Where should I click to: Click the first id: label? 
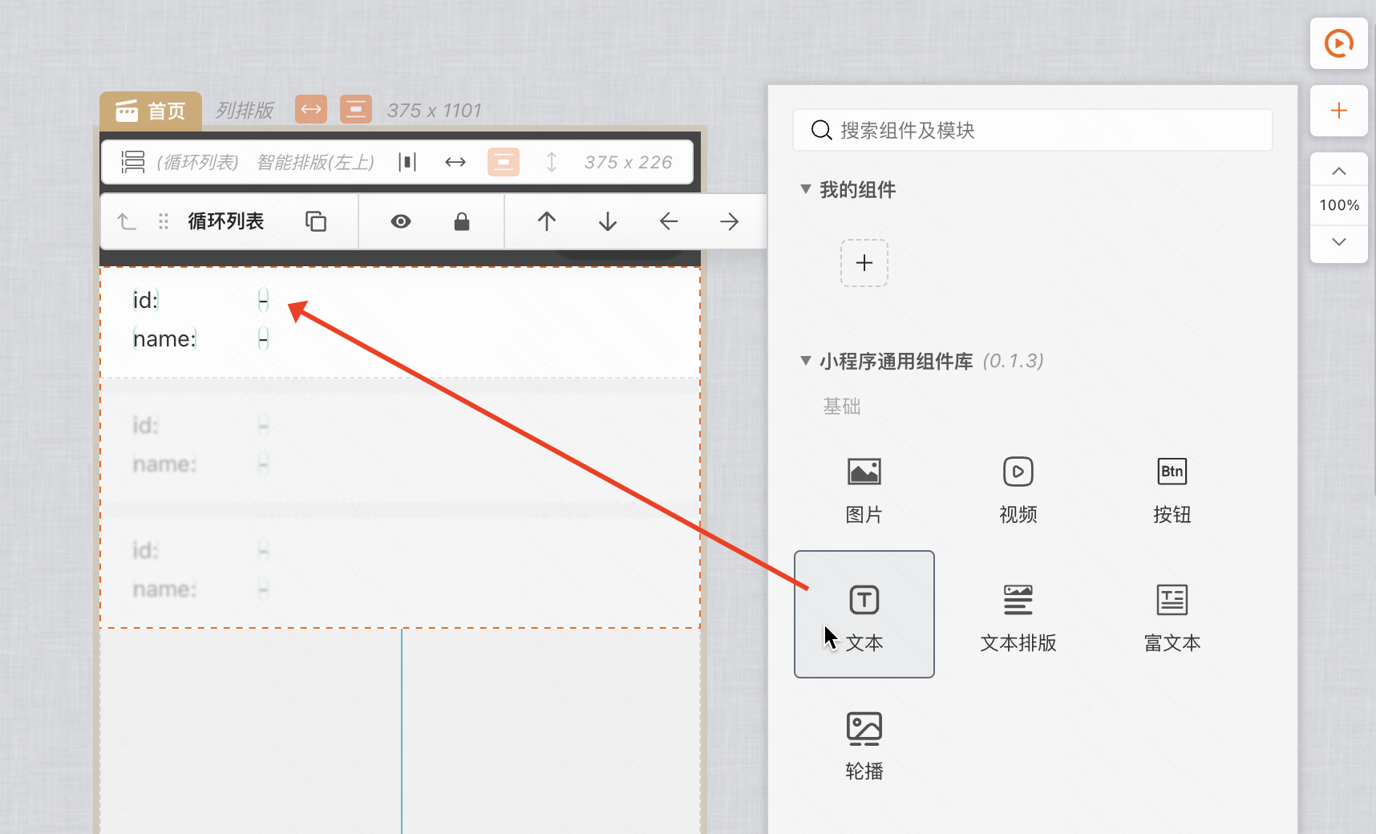pyautogui.click(x=146, y=300)
